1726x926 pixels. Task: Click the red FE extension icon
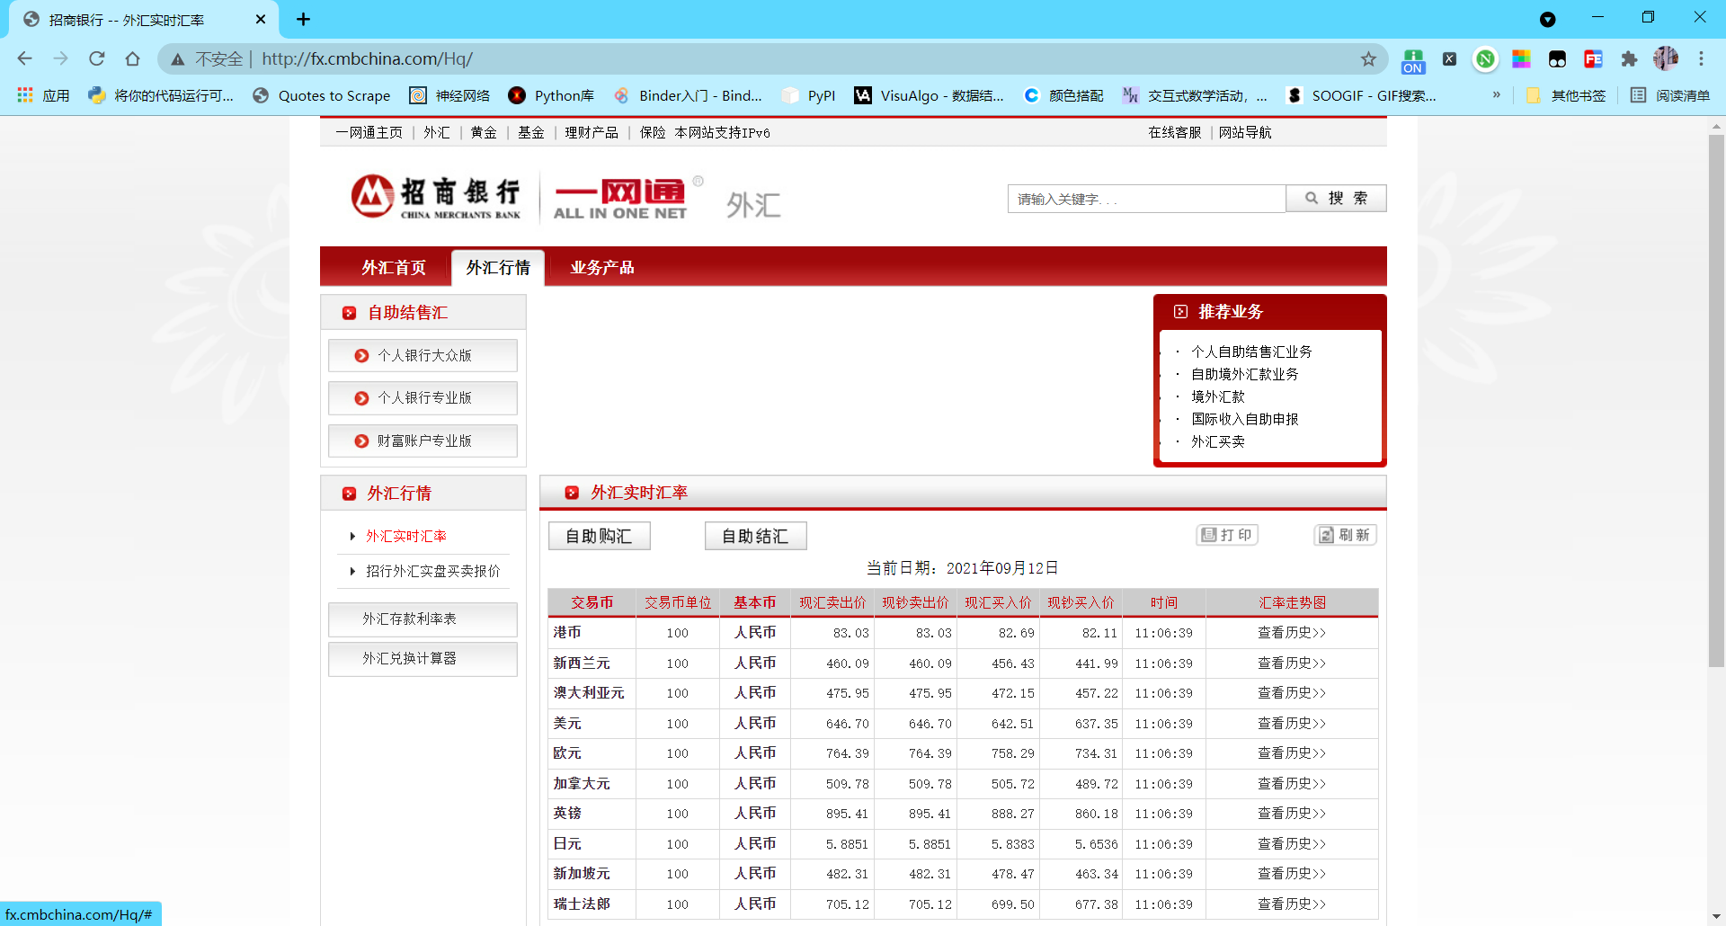pyautogui.click(x=1593, y=59)
